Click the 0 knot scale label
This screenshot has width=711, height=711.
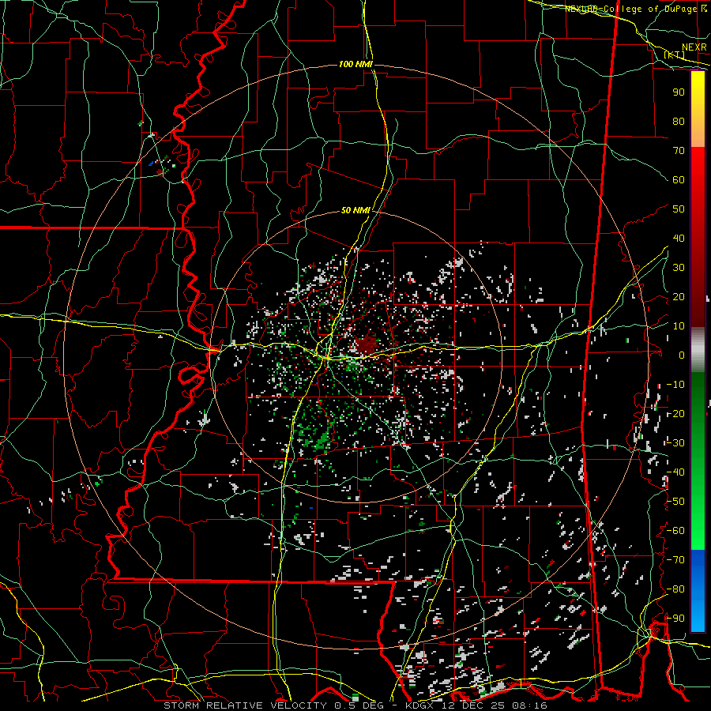click(682, 355)
